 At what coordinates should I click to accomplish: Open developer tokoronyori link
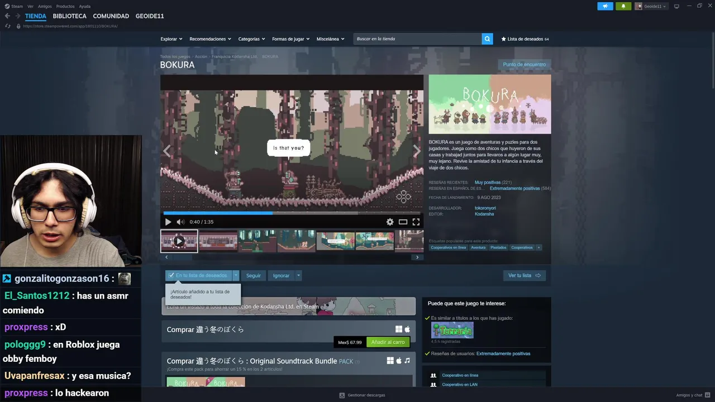485,208
